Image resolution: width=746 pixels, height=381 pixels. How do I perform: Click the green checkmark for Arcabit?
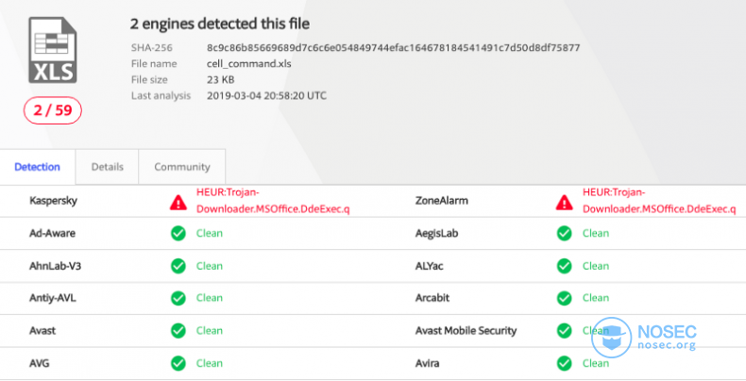pyautogui.click(x=565, y=298)
